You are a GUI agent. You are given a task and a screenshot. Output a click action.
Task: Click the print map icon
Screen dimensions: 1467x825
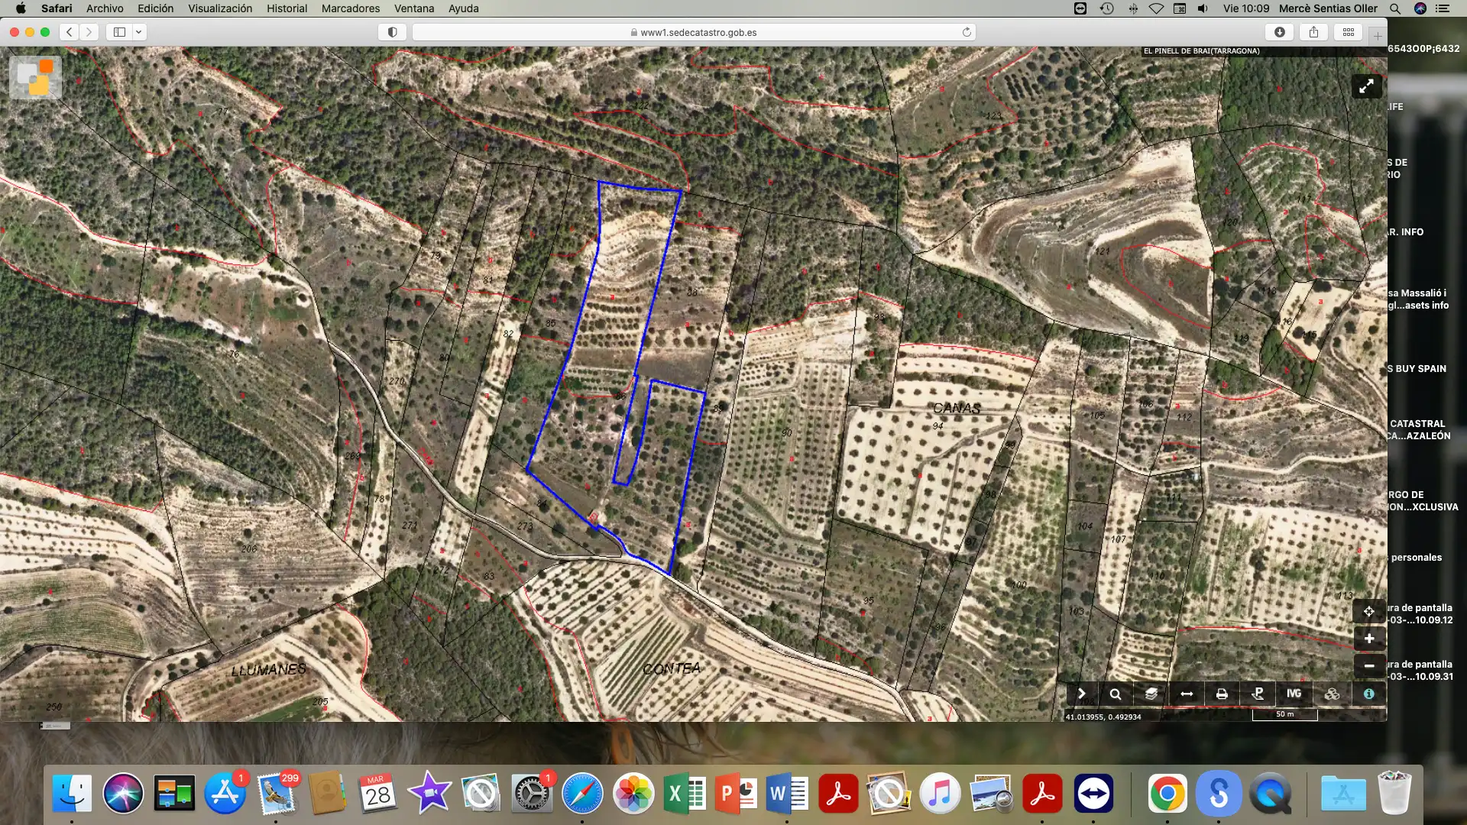[1222, 694]
